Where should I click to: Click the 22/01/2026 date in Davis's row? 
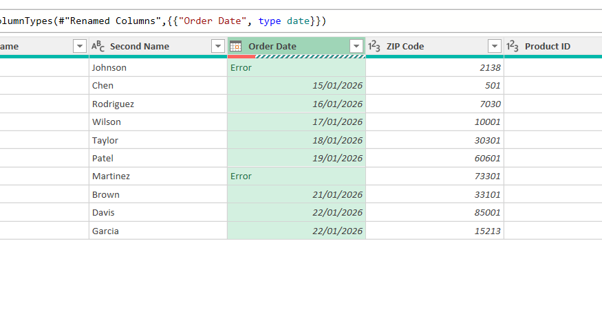[297, 212]
